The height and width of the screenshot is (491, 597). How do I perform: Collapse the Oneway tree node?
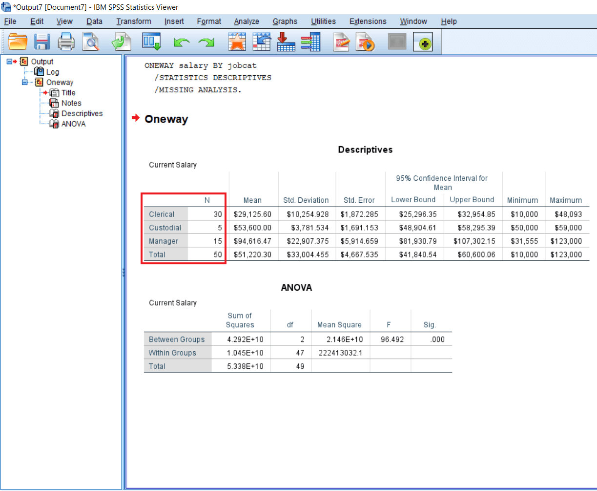pyautogui.click(x=24, y=82)
